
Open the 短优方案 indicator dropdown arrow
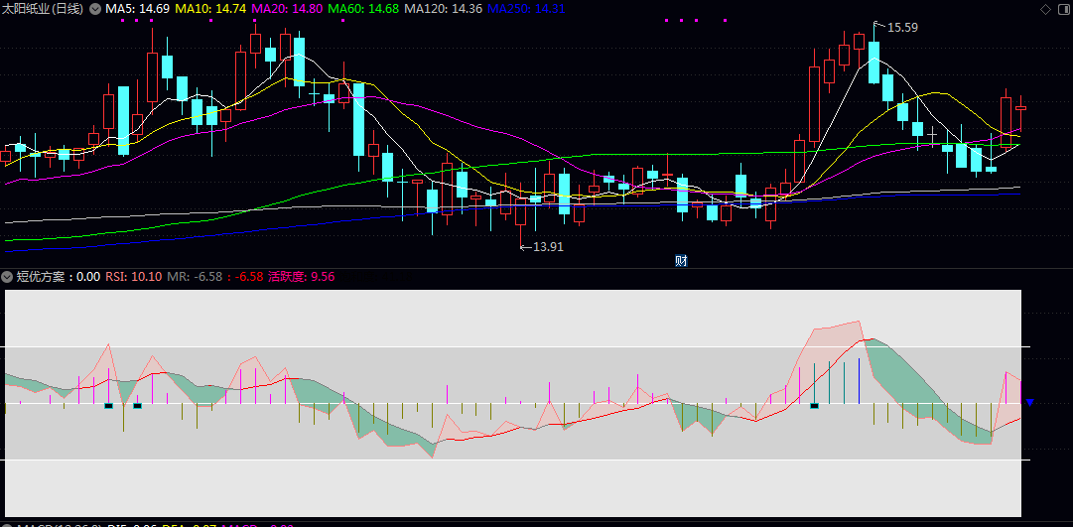[8, 277]
